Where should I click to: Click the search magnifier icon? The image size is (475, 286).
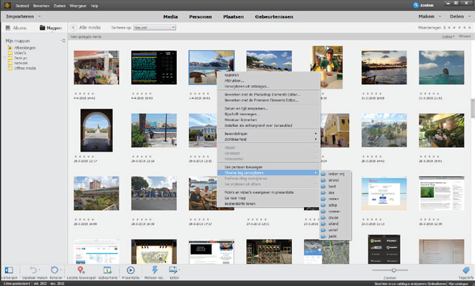click(x=417, y=5)
